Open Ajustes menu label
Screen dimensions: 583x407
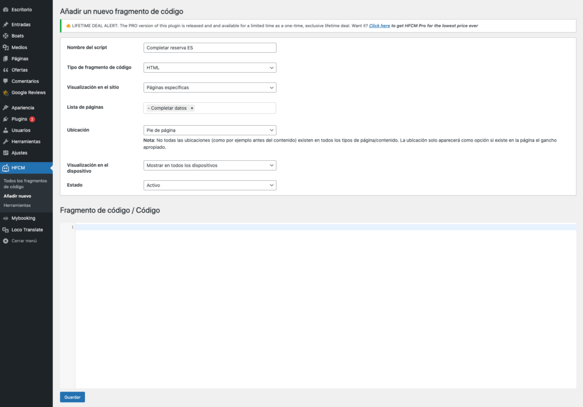pyautogui.click(x=19, y=152)
